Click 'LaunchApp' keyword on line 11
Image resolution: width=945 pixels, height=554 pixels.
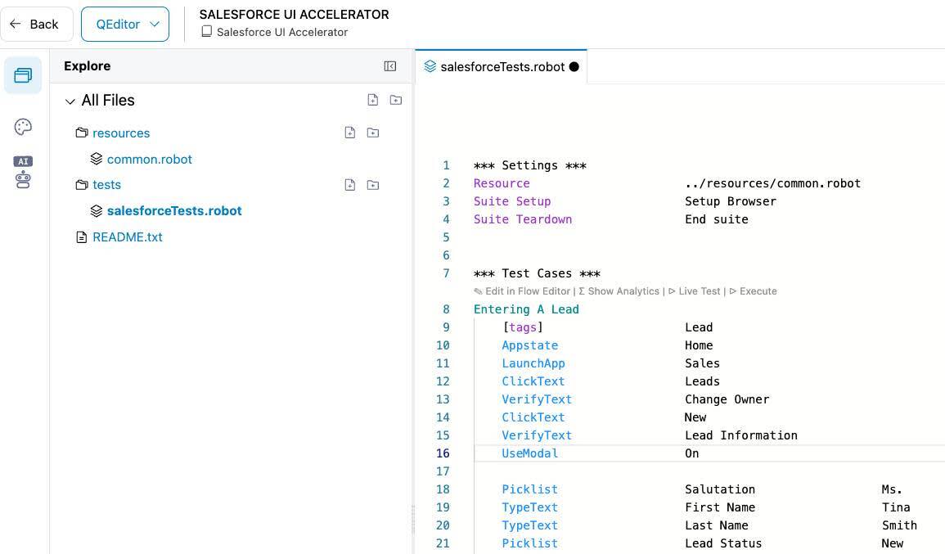pos(533,363)
